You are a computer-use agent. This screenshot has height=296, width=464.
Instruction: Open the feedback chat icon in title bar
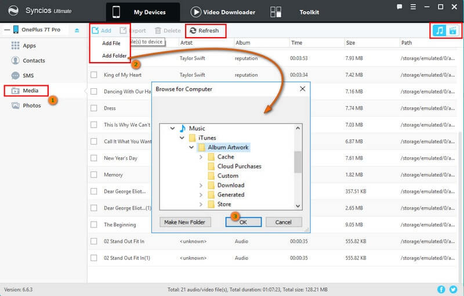point(399,7)
